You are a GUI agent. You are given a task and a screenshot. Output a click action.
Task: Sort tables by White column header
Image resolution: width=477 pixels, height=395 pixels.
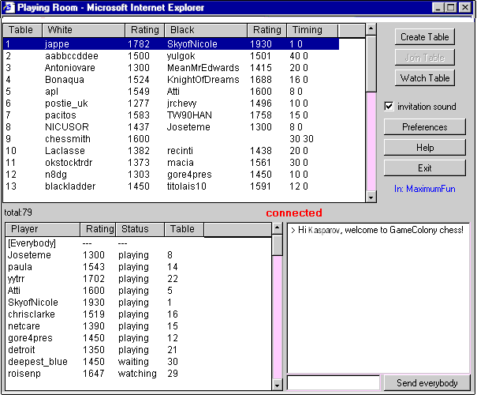(83, 30)
